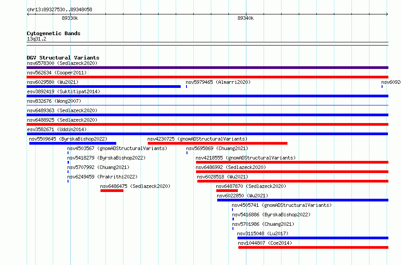Image resolution: width=401 pixels, height=265 pixels.
Task: Open nsv832676 (Wong2007) label
Action: click(x=54, y=101)
